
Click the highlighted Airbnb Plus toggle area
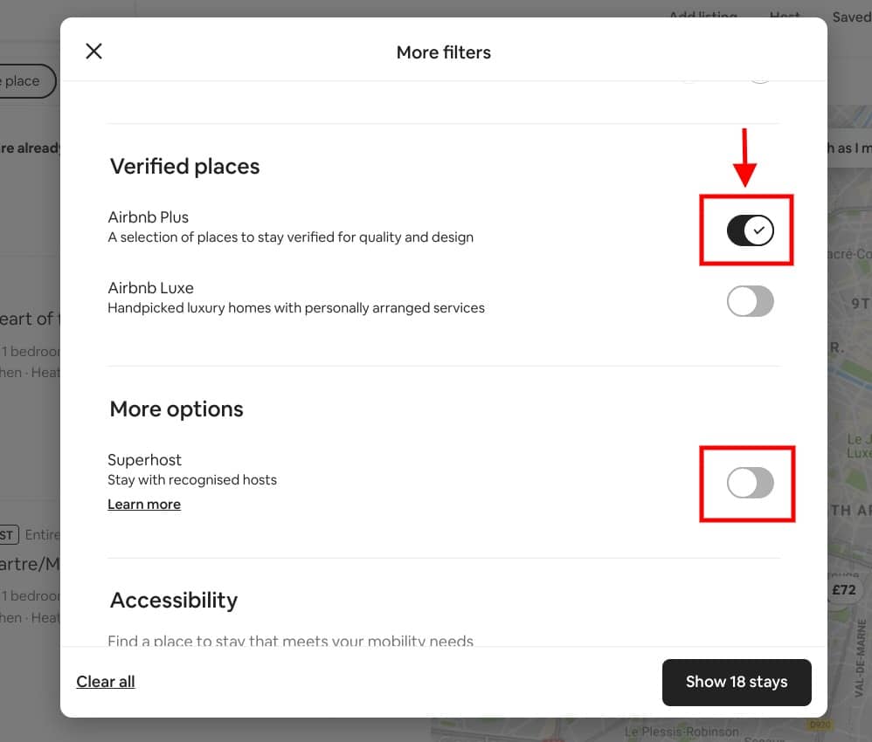[x=746, y=230]
